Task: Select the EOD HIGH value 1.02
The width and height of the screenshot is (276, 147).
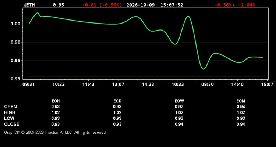Action: point(117,112)
